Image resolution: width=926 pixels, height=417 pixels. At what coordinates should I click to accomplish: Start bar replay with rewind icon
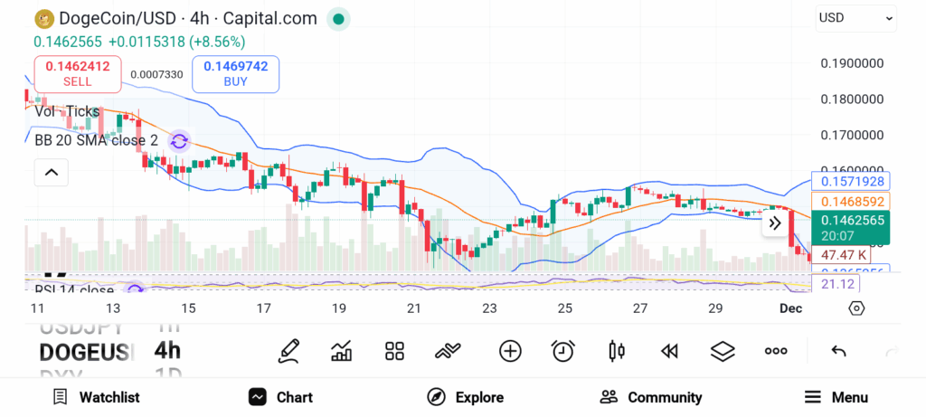click(x=669, y=351)
